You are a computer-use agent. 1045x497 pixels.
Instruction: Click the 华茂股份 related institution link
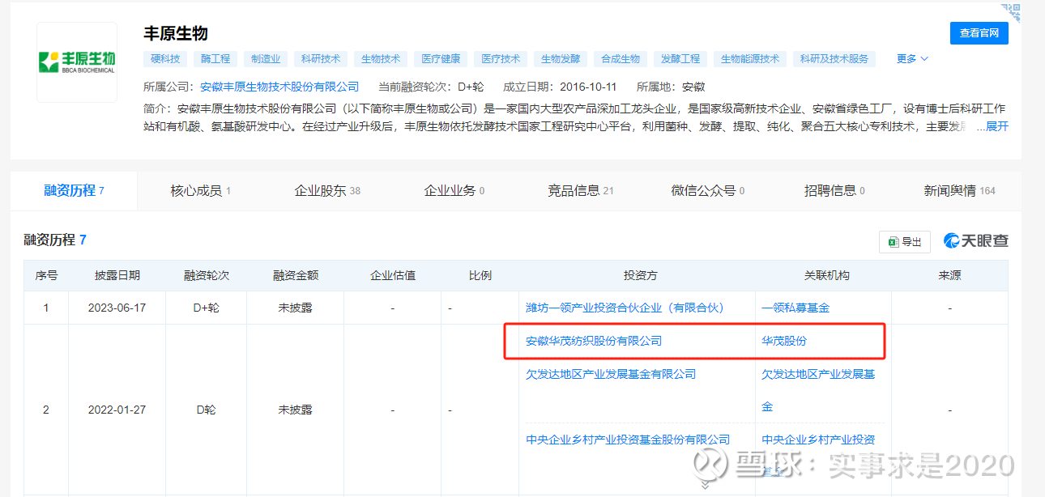click(784, 341)
